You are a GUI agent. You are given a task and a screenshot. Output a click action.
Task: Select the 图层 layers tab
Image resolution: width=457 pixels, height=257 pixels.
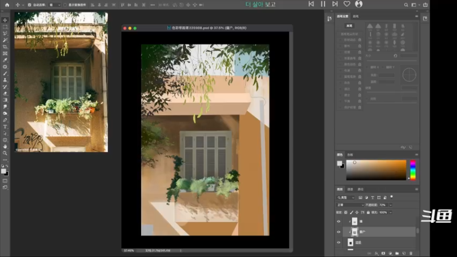coord(340,190)
